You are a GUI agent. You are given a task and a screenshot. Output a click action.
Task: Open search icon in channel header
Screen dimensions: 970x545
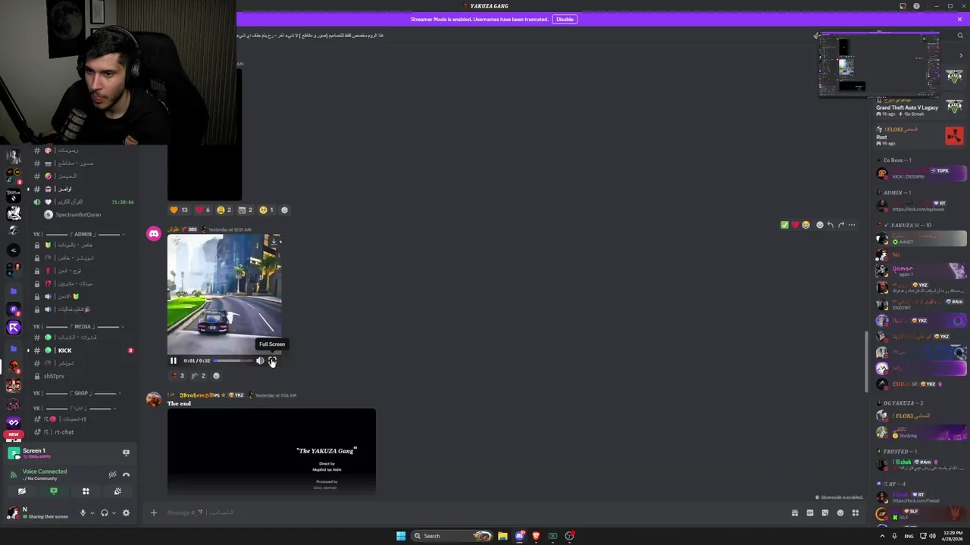[960, 36]
